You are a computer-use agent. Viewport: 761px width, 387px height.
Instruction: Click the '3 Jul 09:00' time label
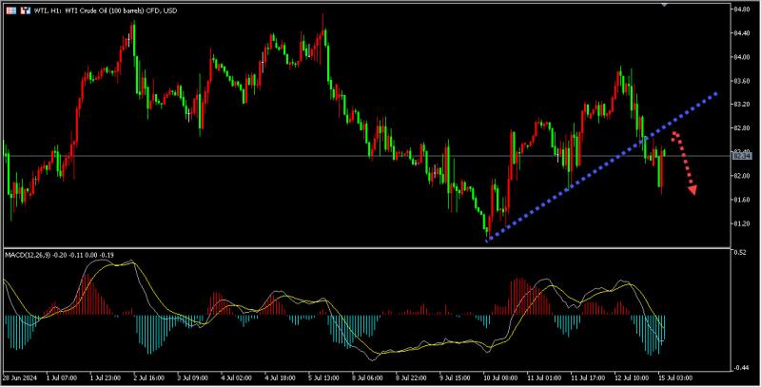pyautogui.click(x=193, y=377)
